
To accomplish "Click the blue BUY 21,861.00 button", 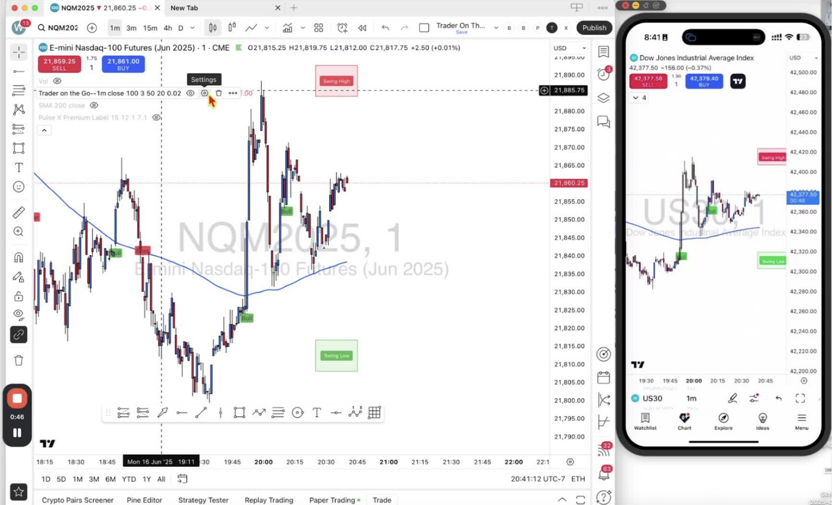I will [x=123, y=64].
